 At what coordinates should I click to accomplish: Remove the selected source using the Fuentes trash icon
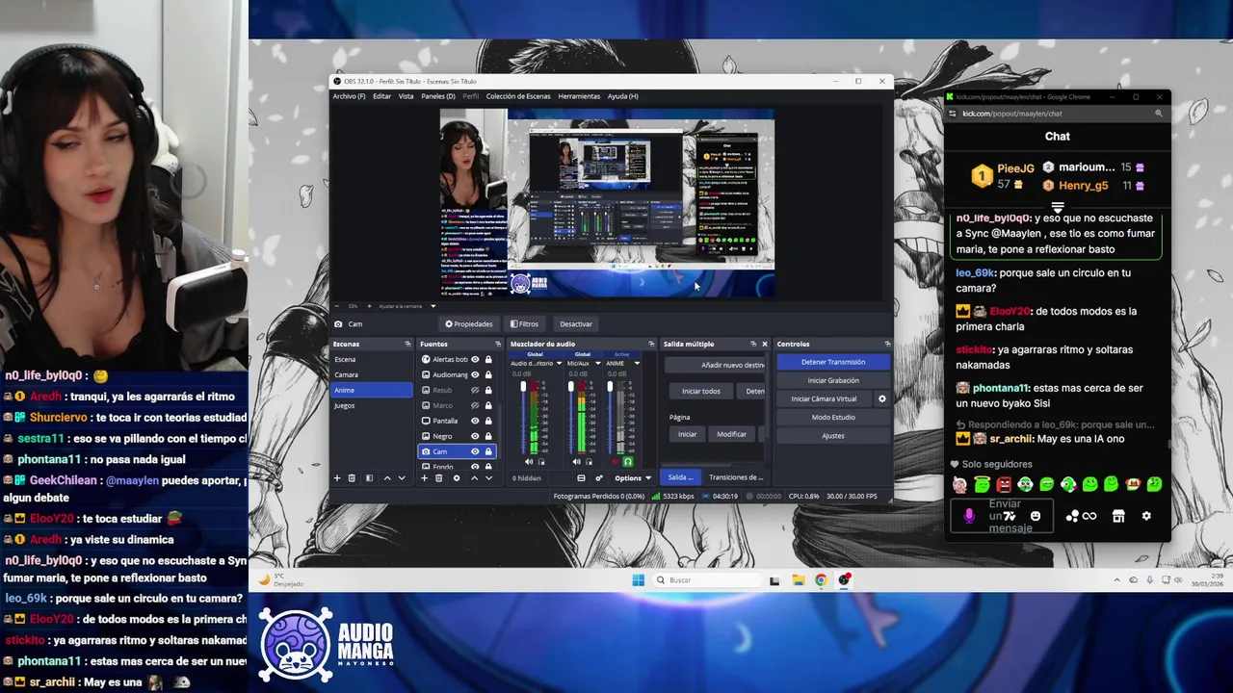point(438,478)
